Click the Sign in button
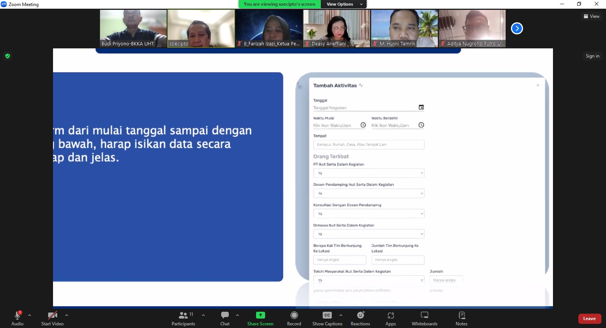 pos(592,56)
